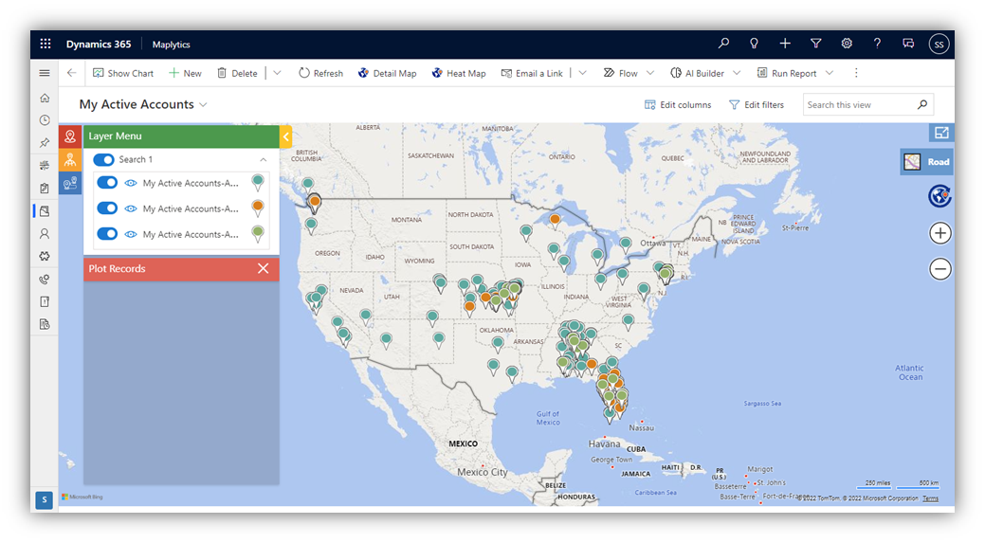Open Pinned items pin icon
985x543 pixels.
[44, 142]
